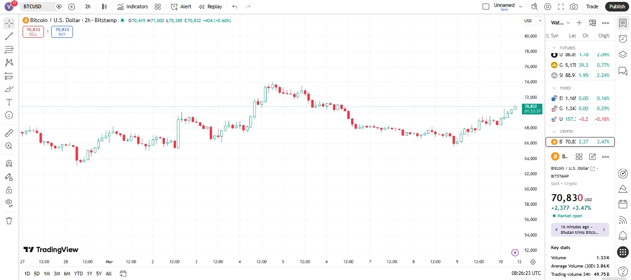Open the Measure ruler tool
631x280 pixels.
click(9, 133)
